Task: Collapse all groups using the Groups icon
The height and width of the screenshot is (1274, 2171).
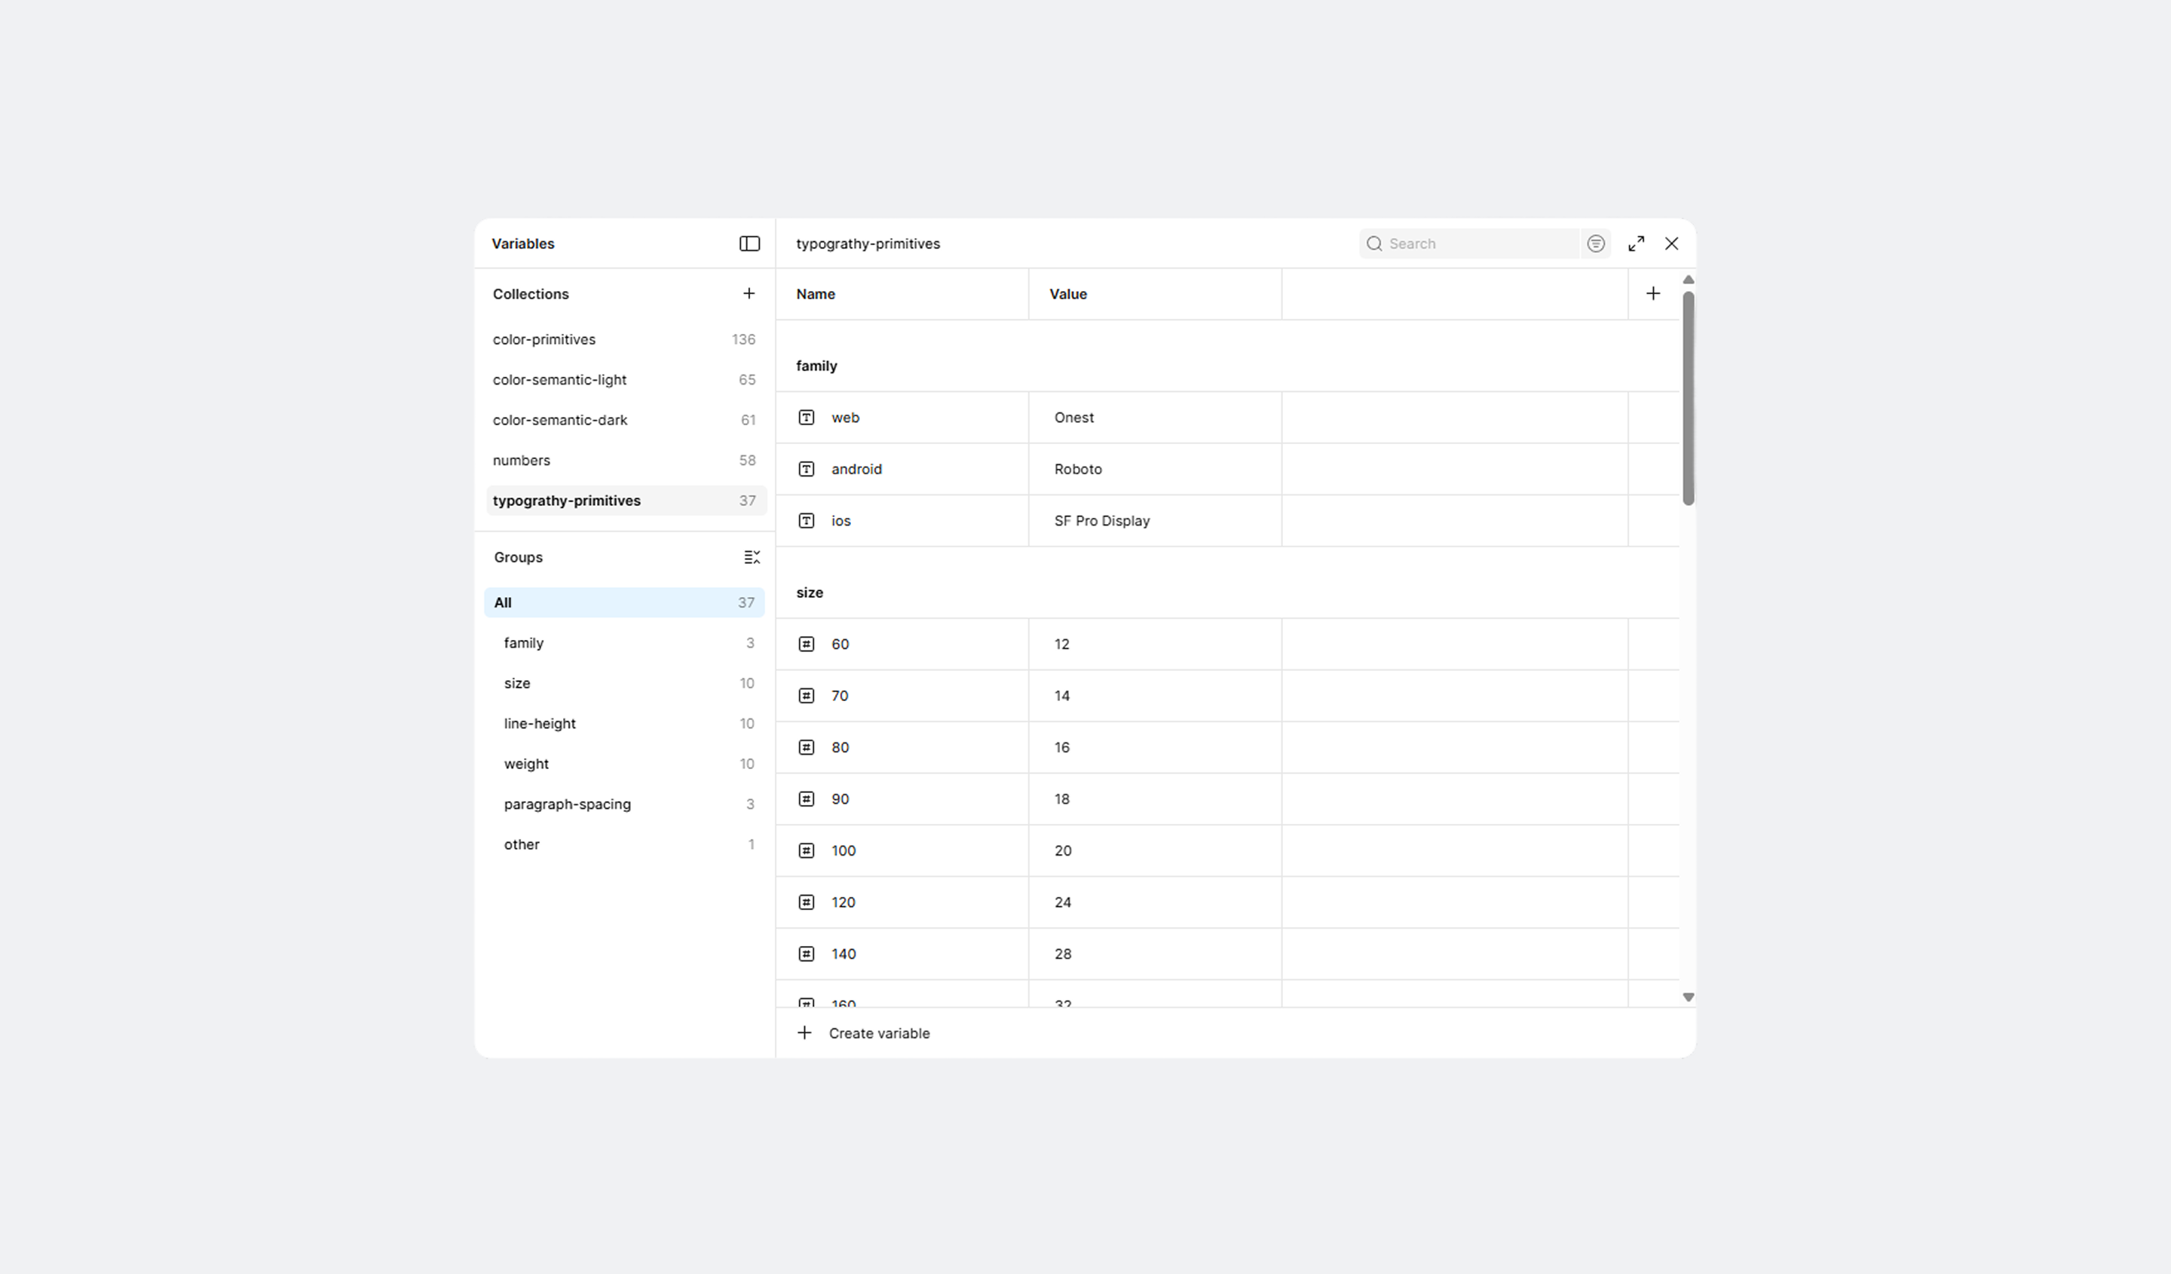Action: [752, 557]
